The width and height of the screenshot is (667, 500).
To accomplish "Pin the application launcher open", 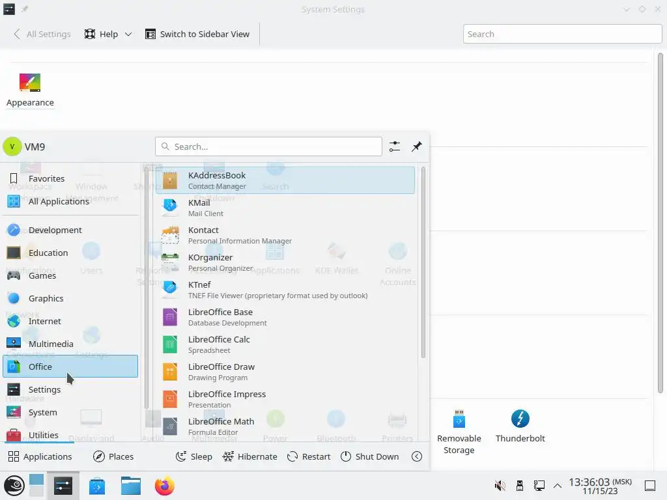I will 417,146.
